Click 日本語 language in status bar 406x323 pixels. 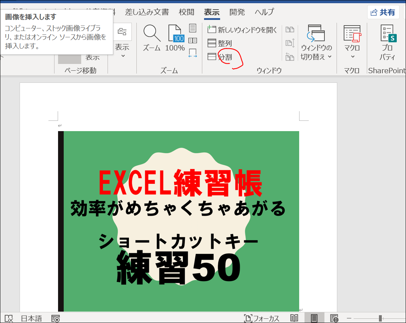[31, 318]
